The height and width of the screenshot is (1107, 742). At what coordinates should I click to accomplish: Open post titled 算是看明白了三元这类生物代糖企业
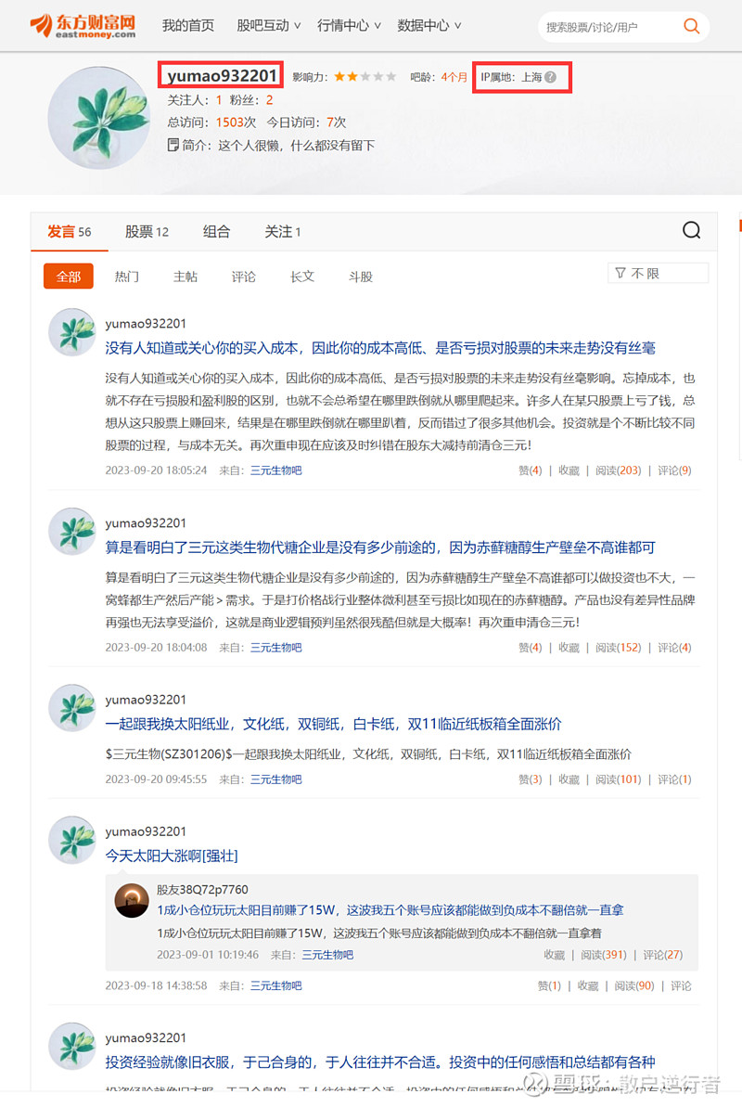pos(380,547)
